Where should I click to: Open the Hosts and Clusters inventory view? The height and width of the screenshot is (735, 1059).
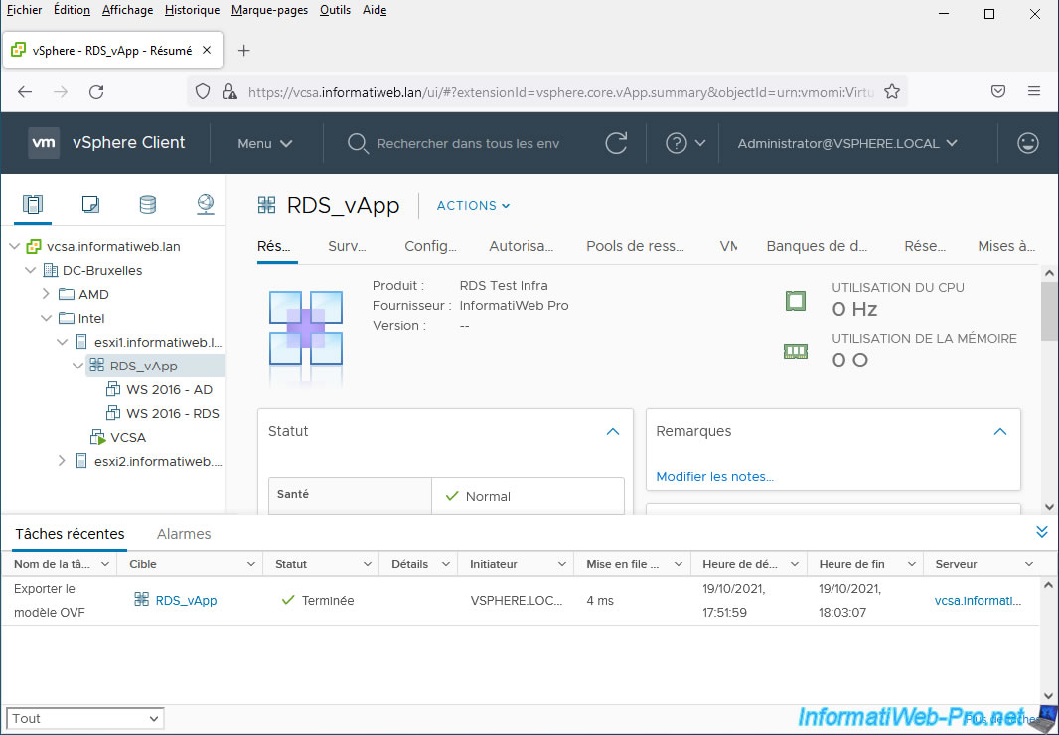(x=33, y=204)
